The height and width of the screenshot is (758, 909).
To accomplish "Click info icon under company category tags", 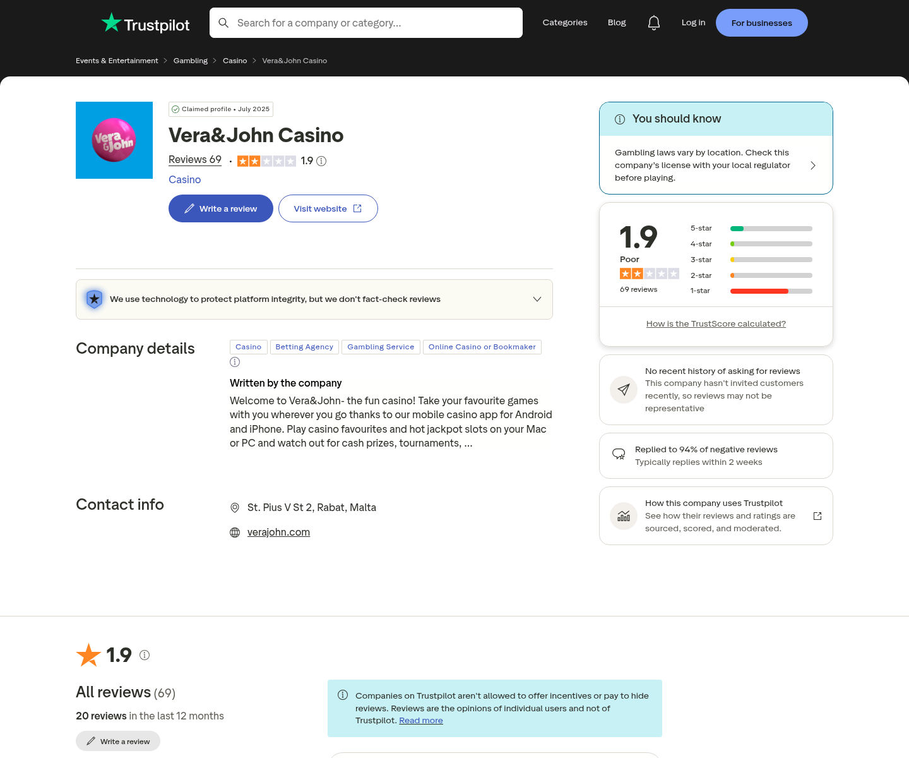I will [235, 362].
